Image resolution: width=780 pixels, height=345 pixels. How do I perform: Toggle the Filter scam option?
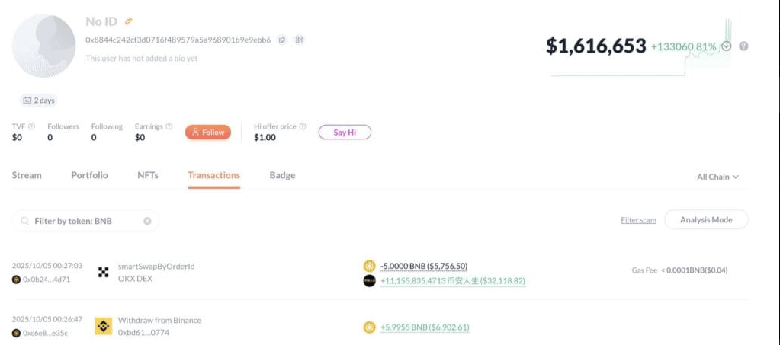tap(638, 220)
